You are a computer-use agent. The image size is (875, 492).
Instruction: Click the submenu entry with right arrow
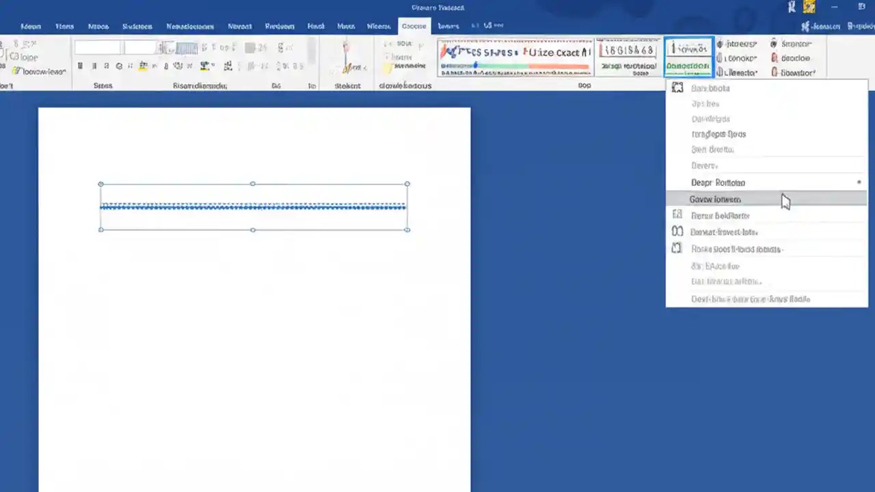coord(718,182)
